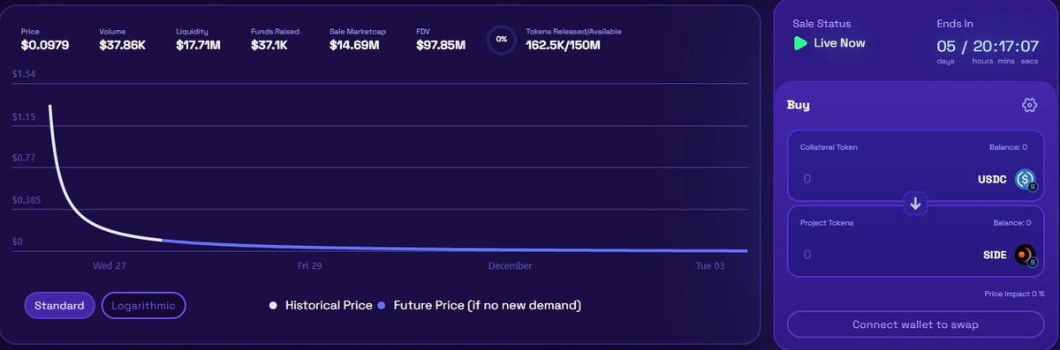Click the Price $0.0979 stat

coord(43,38)
